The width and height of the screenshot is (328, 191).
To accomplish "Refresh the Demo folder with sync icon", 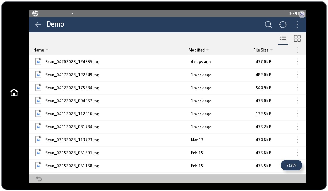I will pos(283,25).
